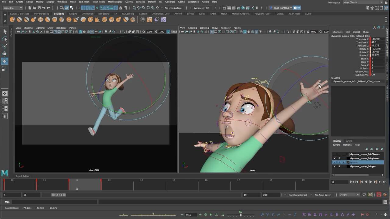Open the Deform menu in the menu bar
Viewport: 390px width, 219px height.
(152, 2)
